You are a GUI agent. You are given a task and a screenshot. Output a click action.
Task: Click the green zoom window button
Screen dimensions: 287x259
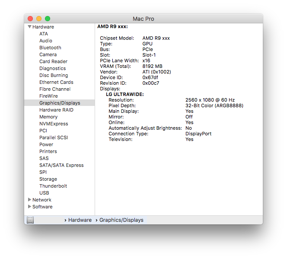coord(48,19)
